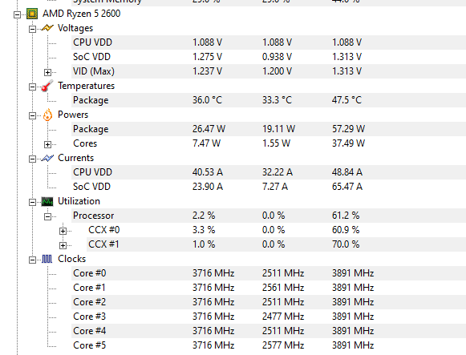Select the Package temperature row
Image resolution: width=466 pixels, height=355 pixels.
269,100
